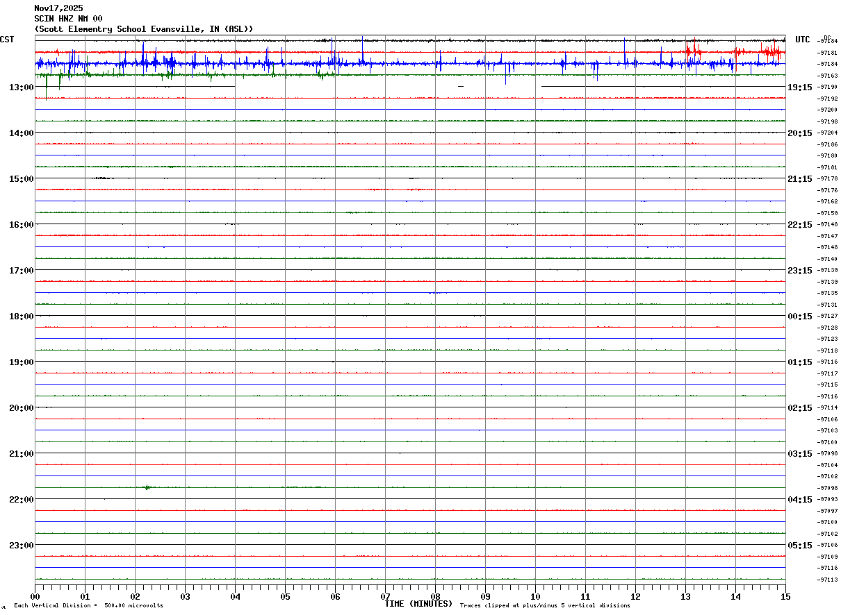The height and width of the screenshot is (615, 841).
Task: Click the 05:15 UTC time label
Action: 800,546
